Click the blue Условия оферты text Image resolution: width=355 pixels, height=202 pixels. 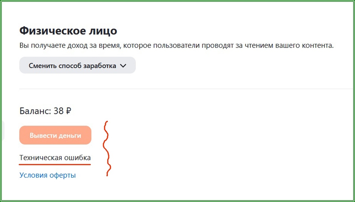pyautogui.click(x=47, y=175)
